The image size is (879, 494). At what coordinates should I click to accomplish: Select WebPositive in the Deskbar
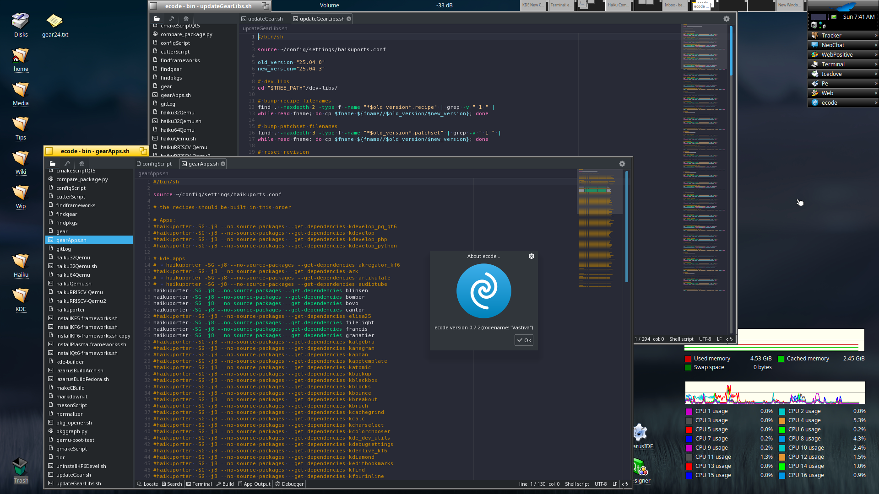pos(843,54)
